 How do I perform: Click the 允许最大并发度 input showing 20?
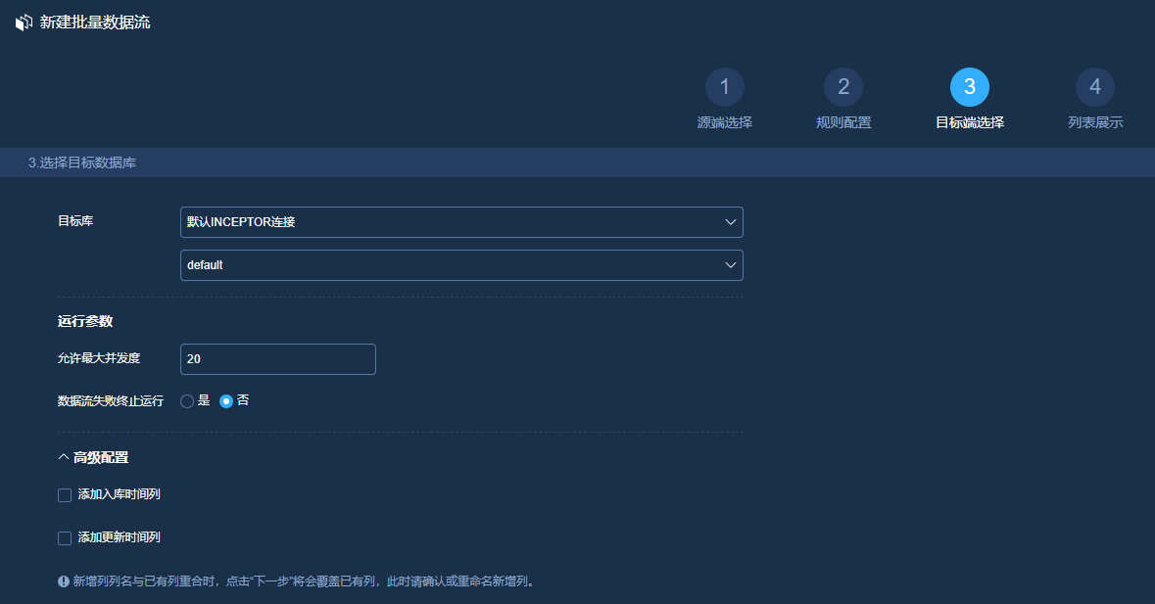(x=277, y=359)
